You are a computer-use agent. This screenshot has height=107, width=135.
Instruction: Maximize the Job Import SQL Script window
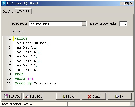click(x=127, y=3)
